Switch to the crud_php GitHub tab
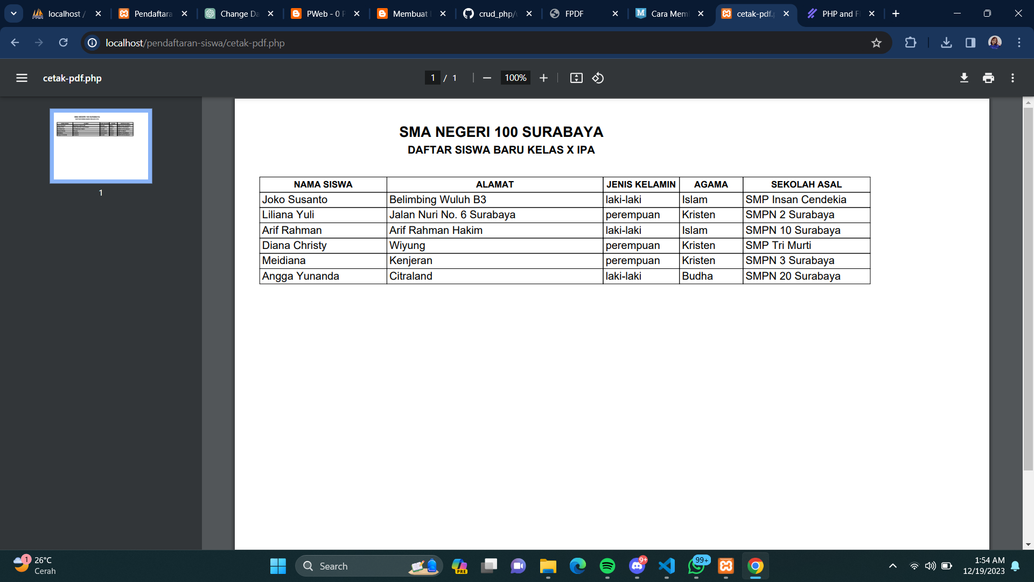1034x582 pixels. click(x=497, y=13)
